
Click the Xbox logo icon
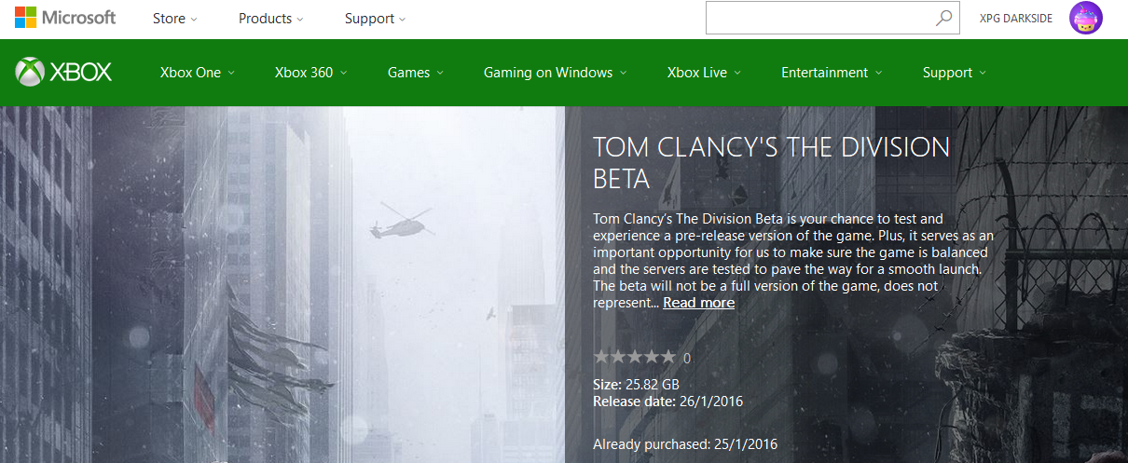point(31,73)
